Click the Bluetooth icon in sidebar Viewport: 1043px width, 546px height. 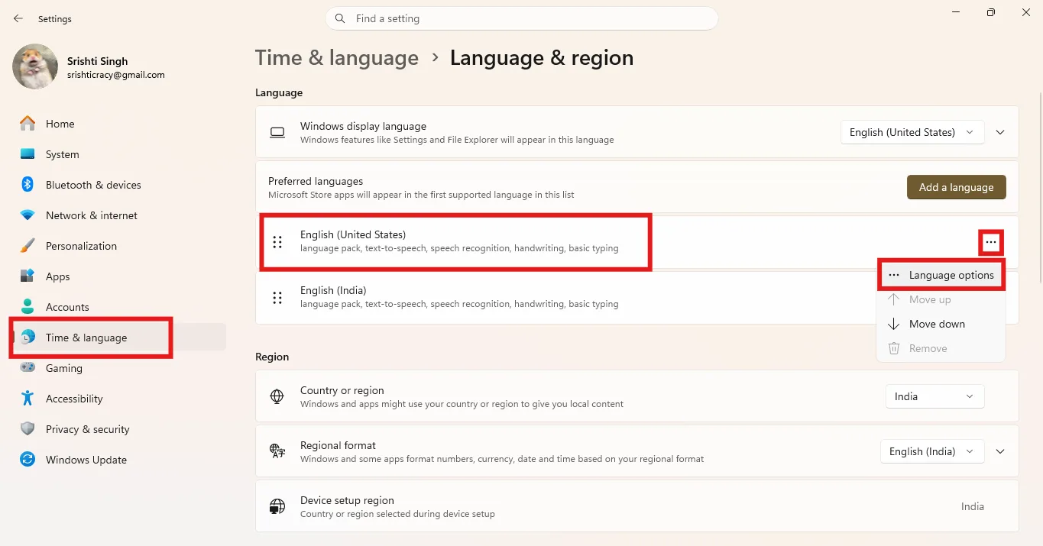28,185
